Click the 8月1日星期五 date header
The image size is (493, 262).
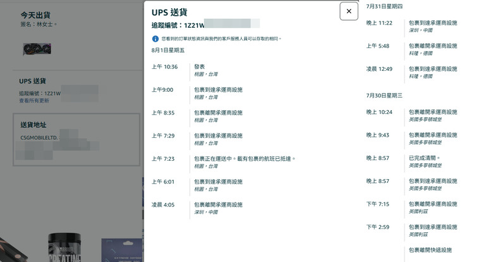[x=168, y=51]
